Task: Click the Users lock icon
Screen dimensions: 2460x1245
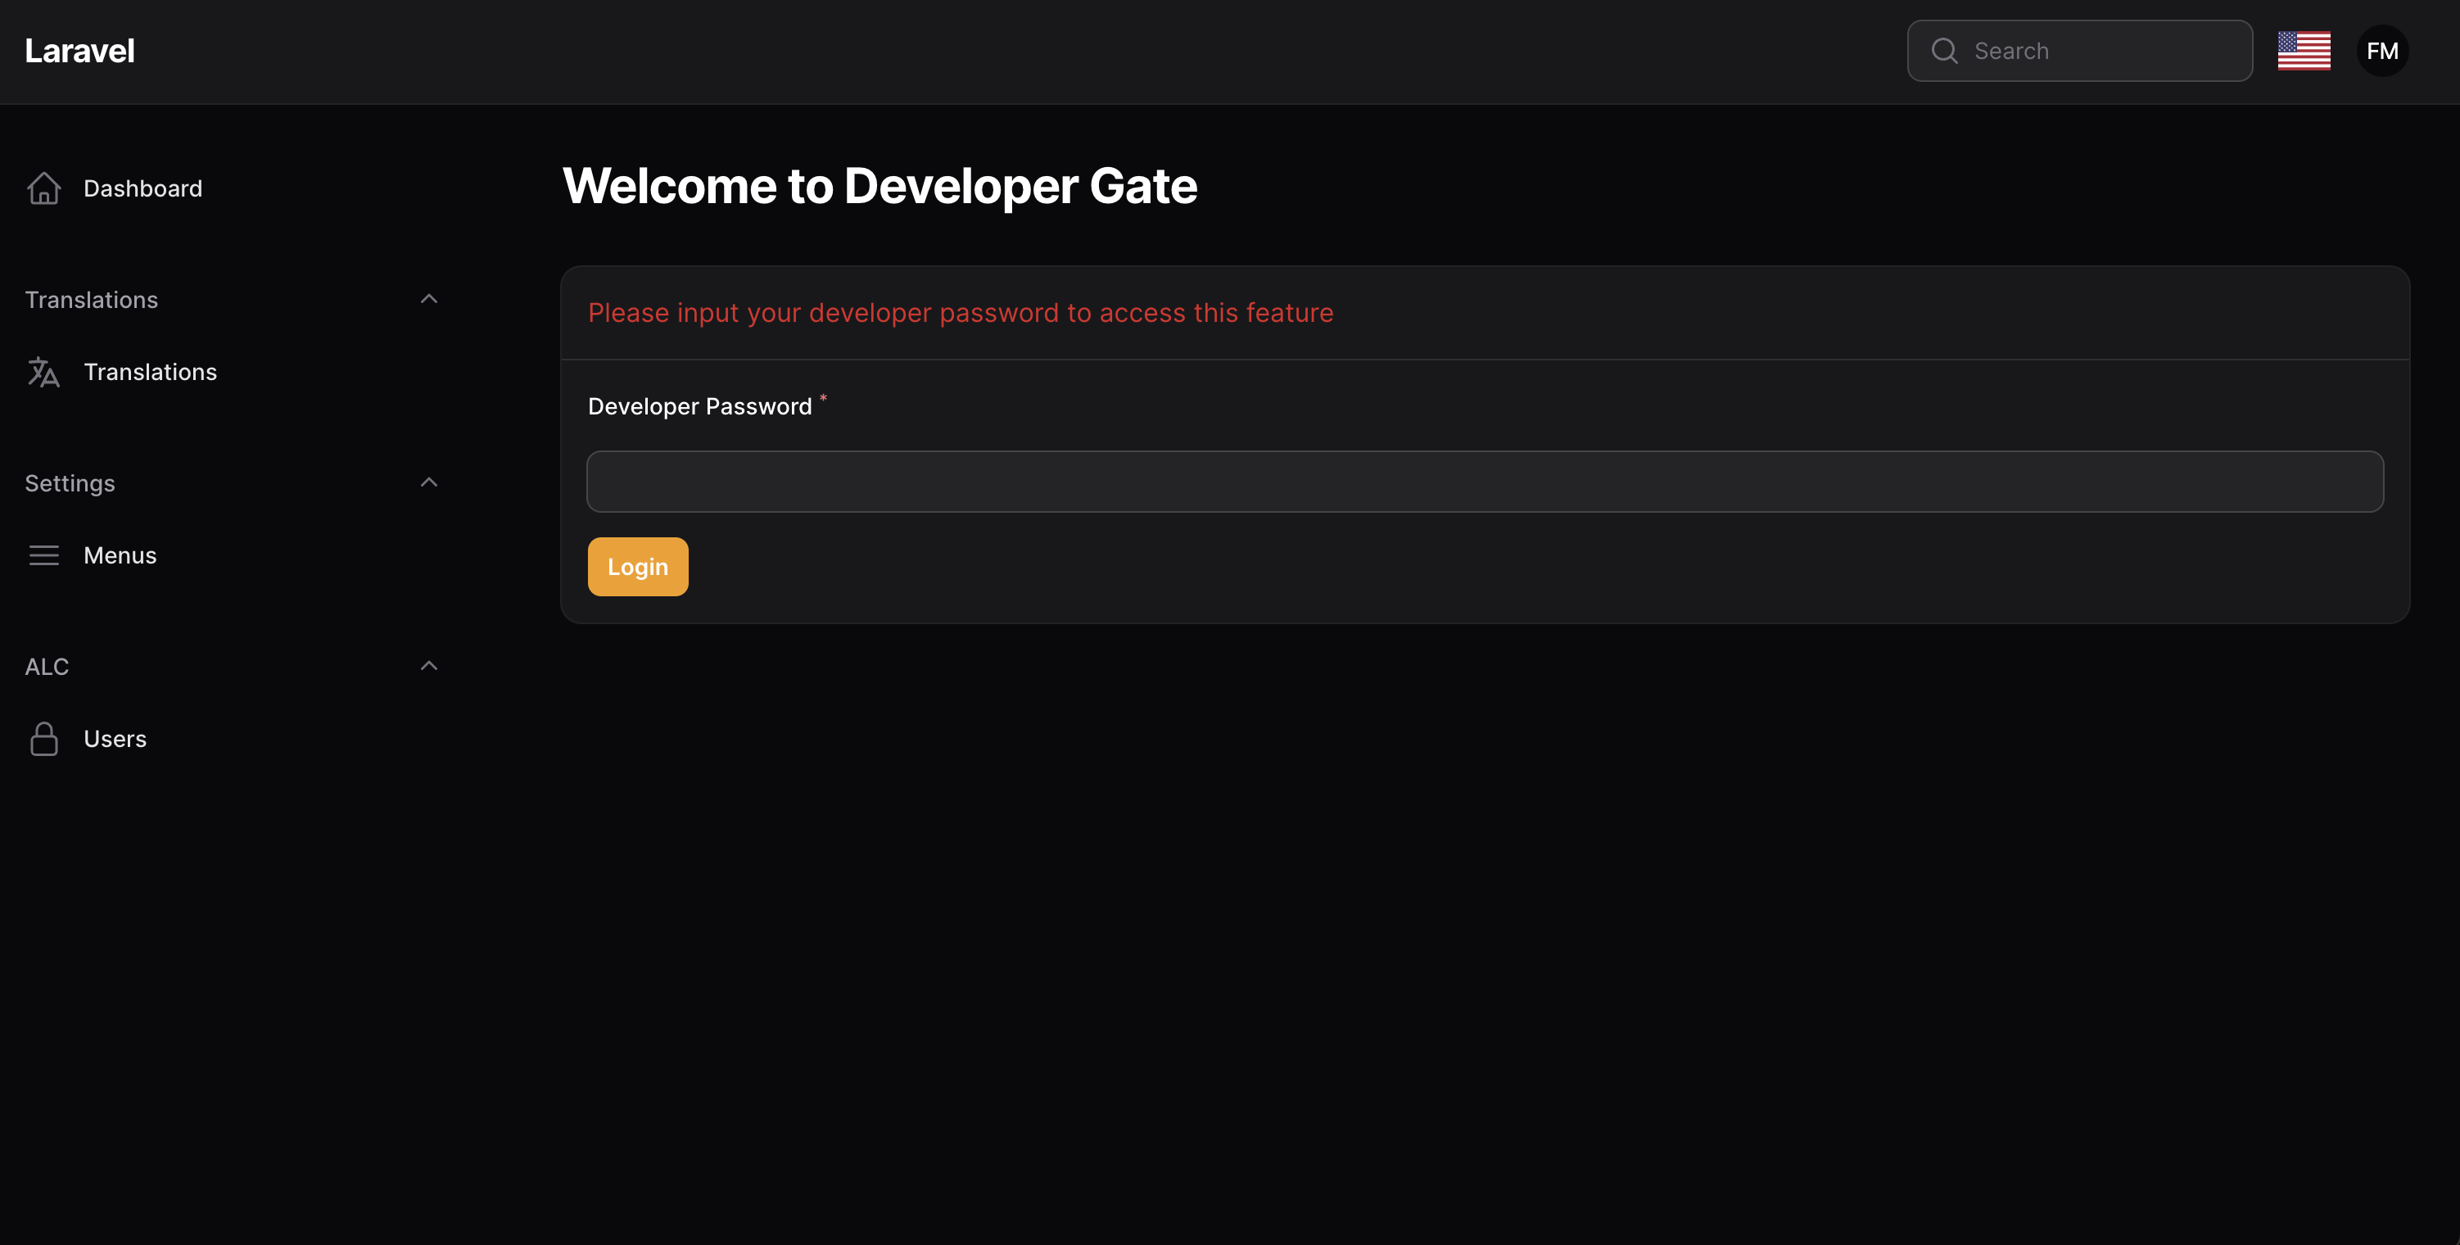Action: coord(44,739)
